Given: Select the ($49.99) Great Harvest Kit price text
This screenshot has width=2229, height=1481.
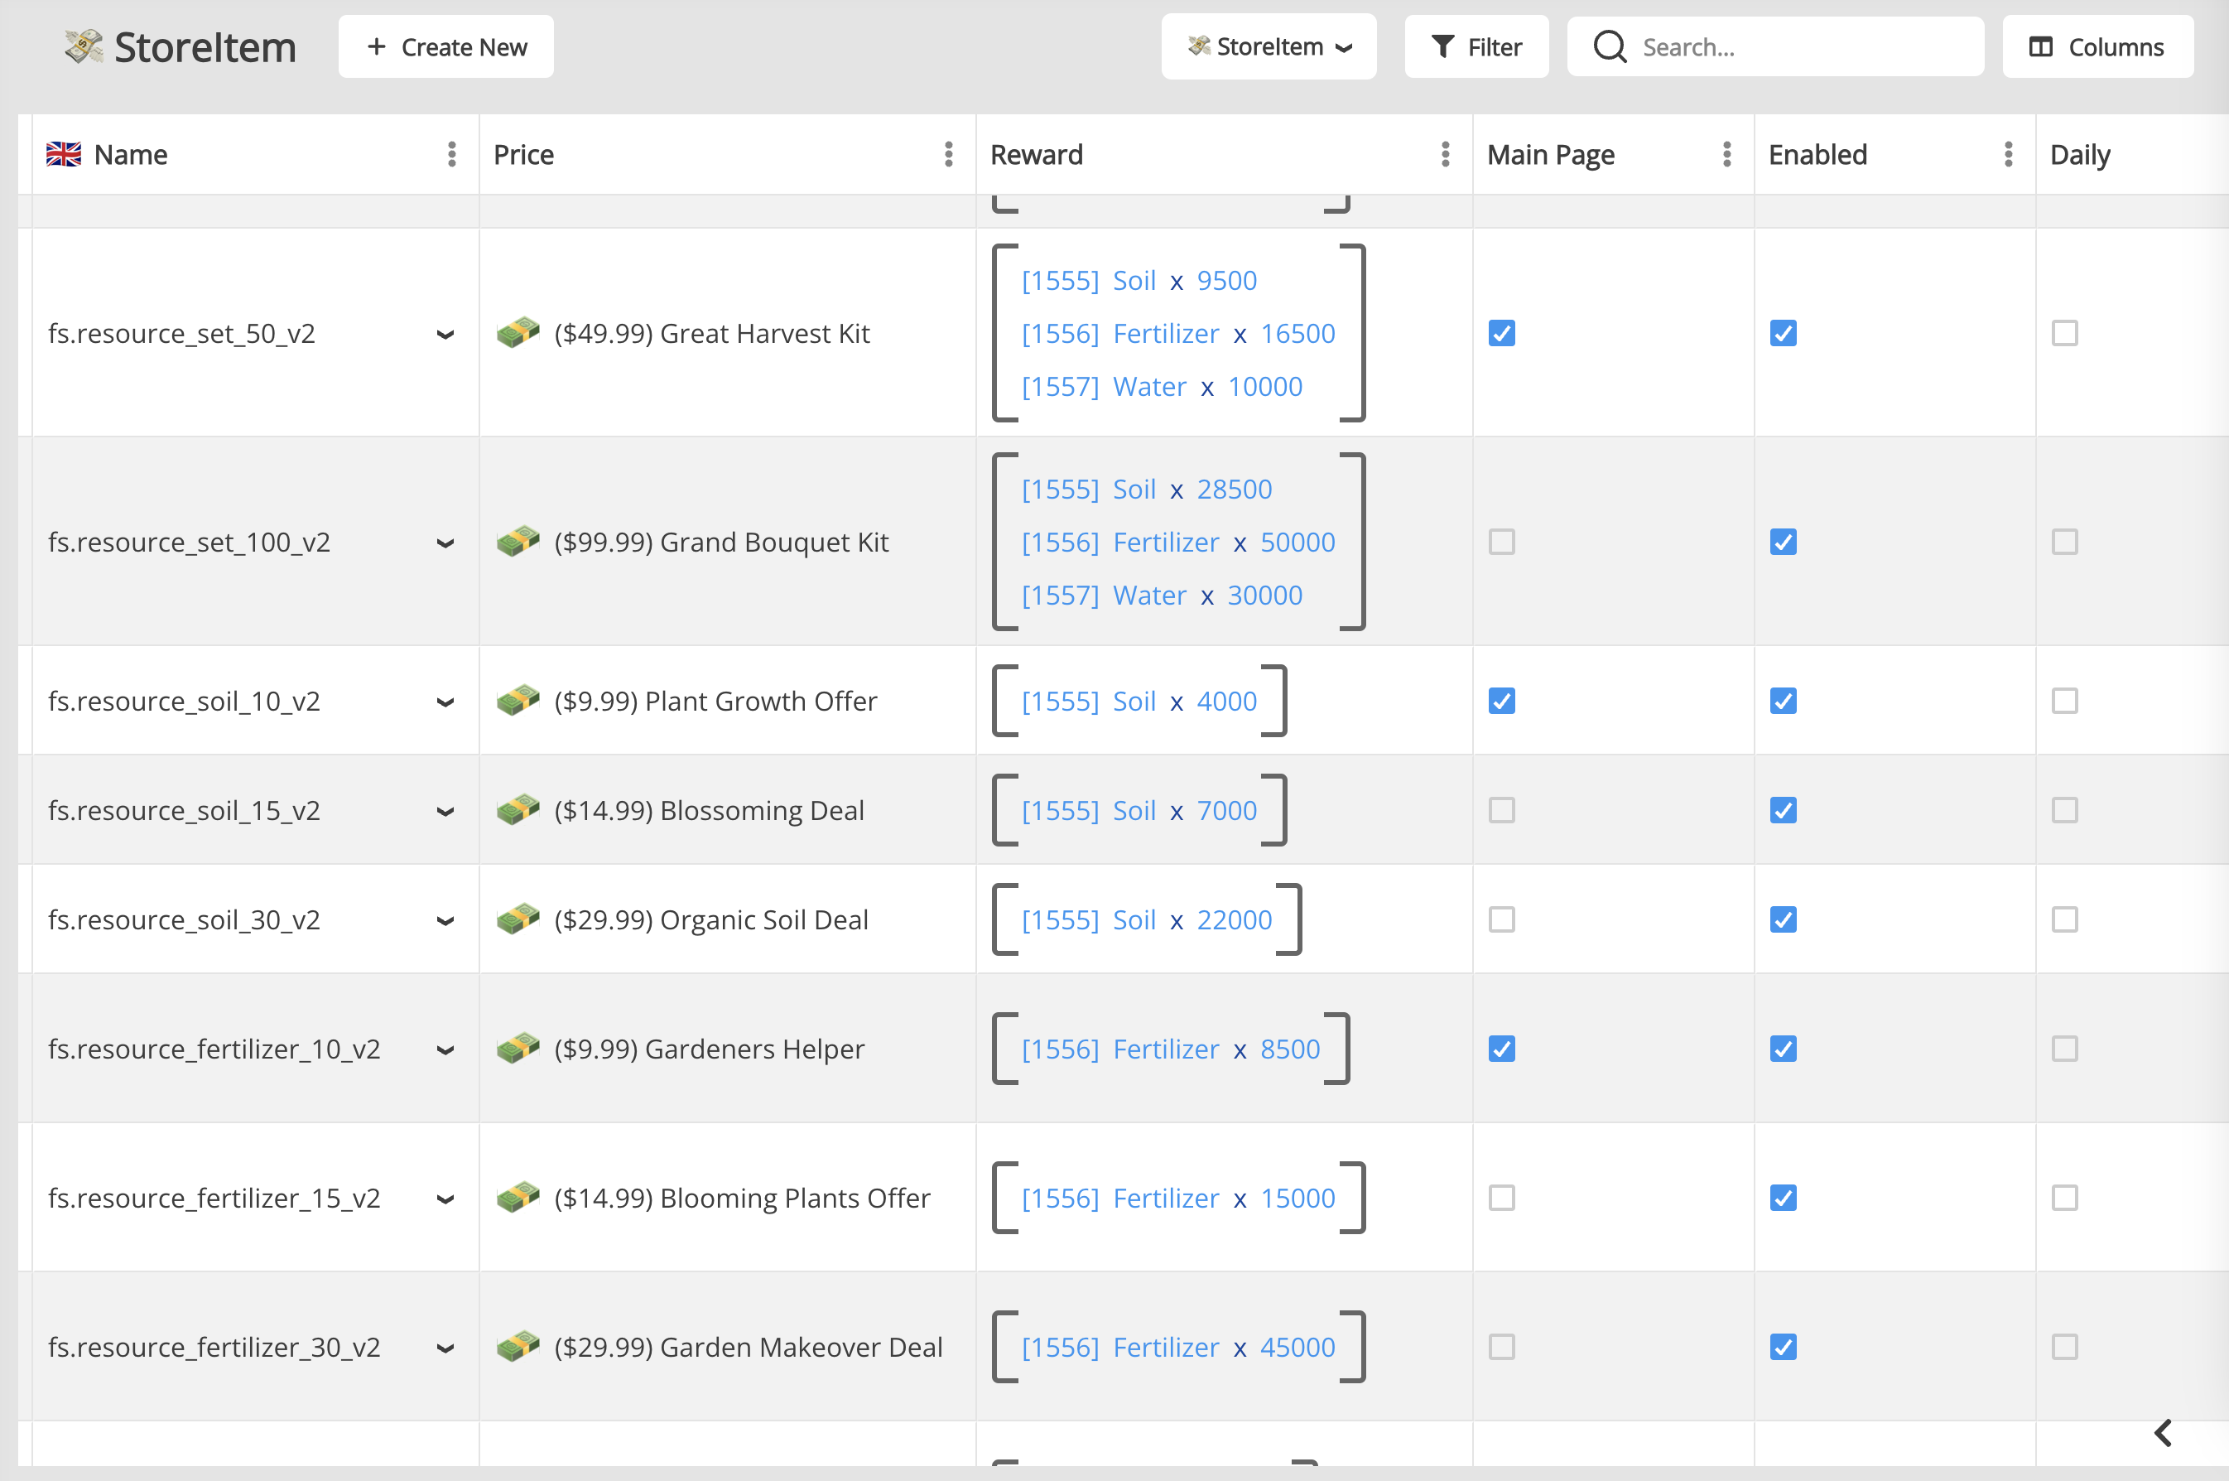Looking at the screenshot, I should point(712,334).
